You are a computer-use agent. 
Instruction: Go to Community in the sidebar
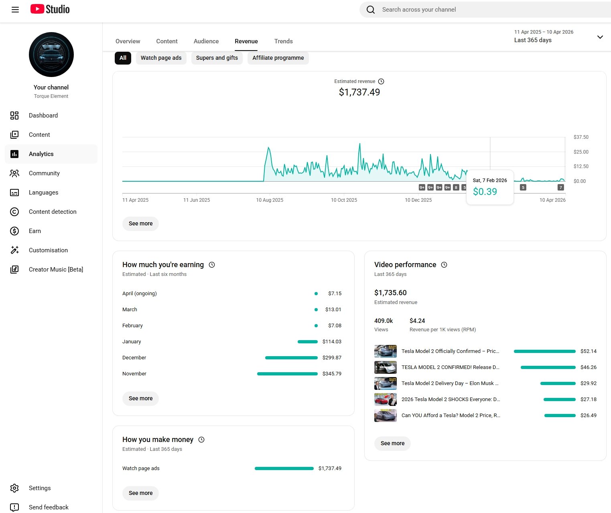click(44, 173)
